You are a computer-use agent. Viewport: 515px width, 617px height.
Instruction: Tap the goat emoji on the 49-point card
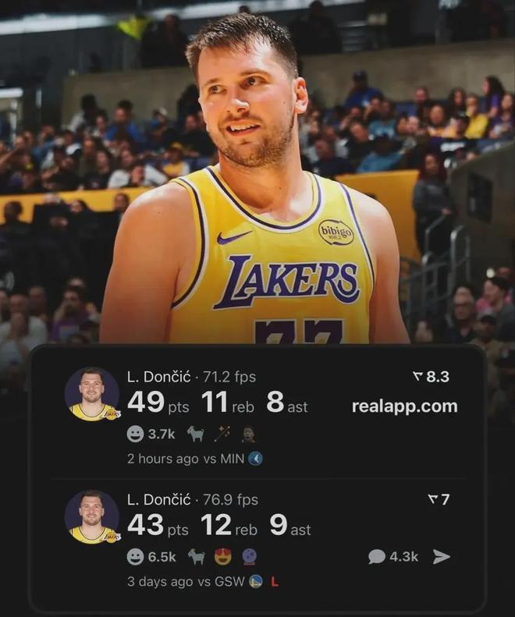point(196,434)
